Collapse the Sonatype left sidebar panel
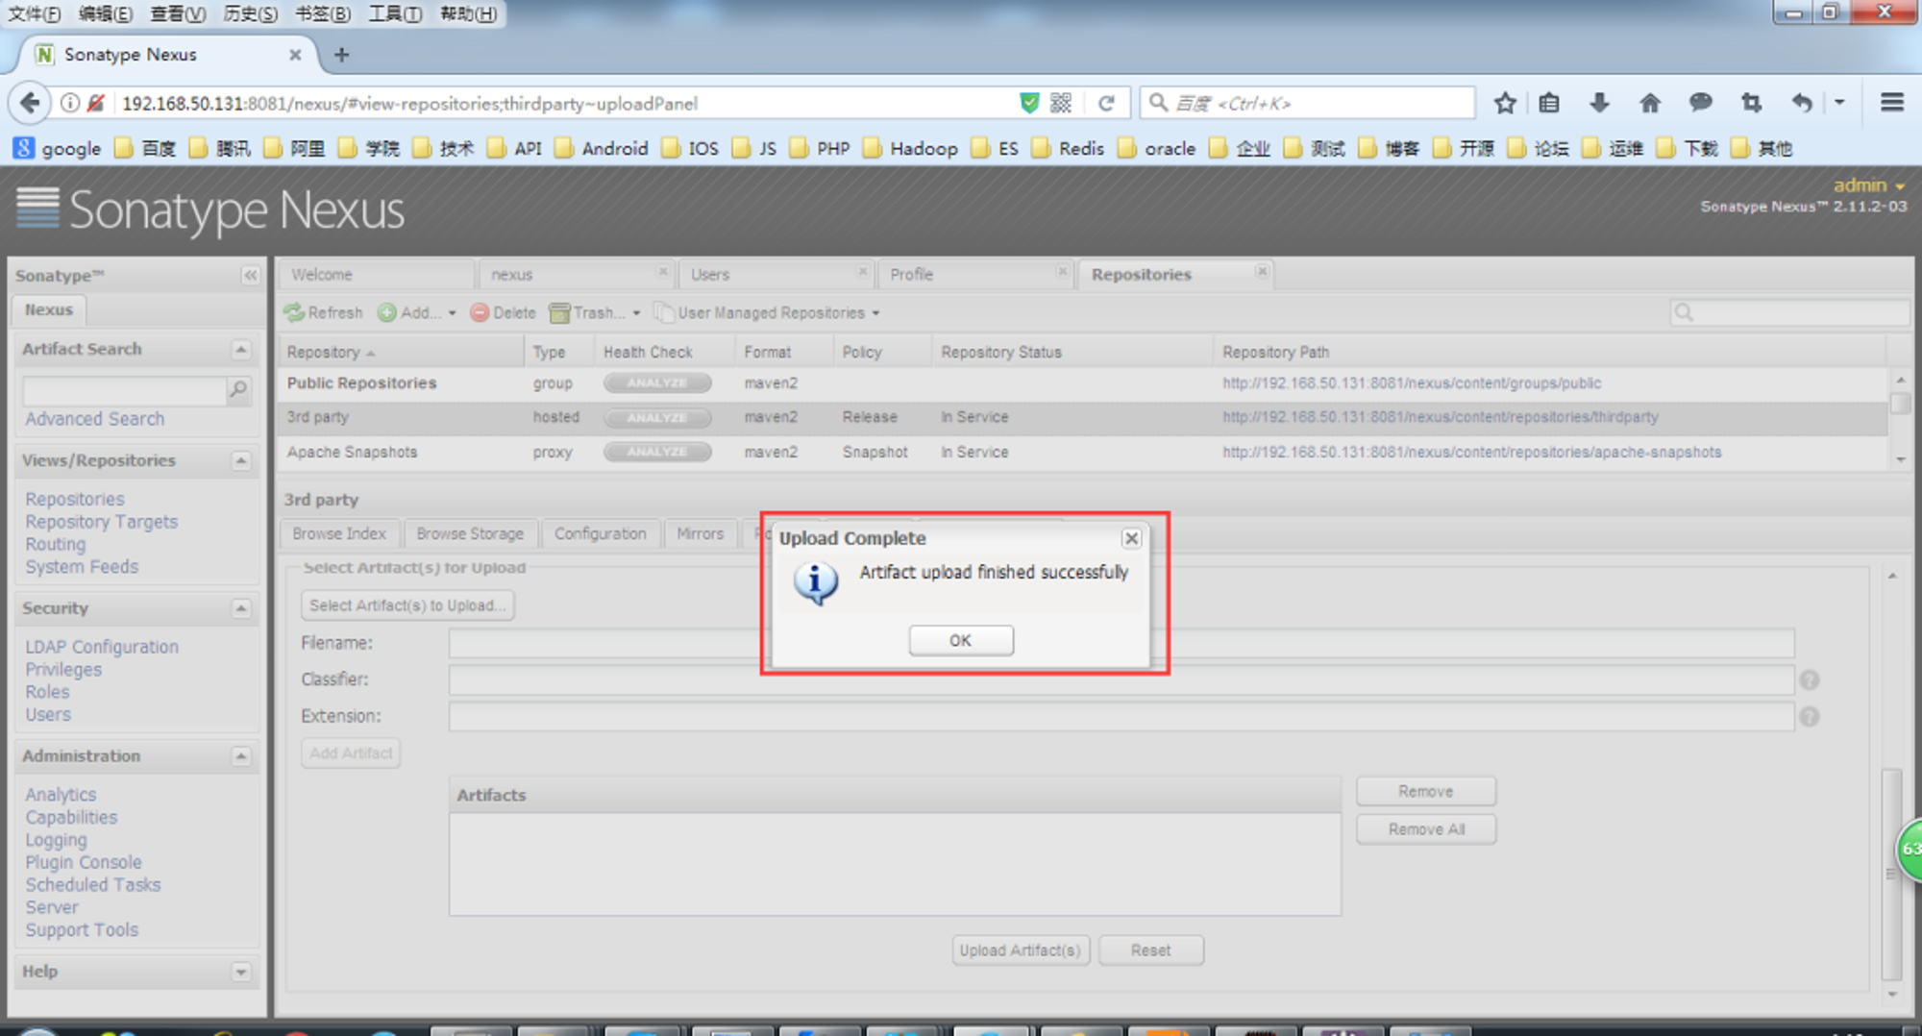Screen dimensions: 1922x1036 click(x=251, y=276)
